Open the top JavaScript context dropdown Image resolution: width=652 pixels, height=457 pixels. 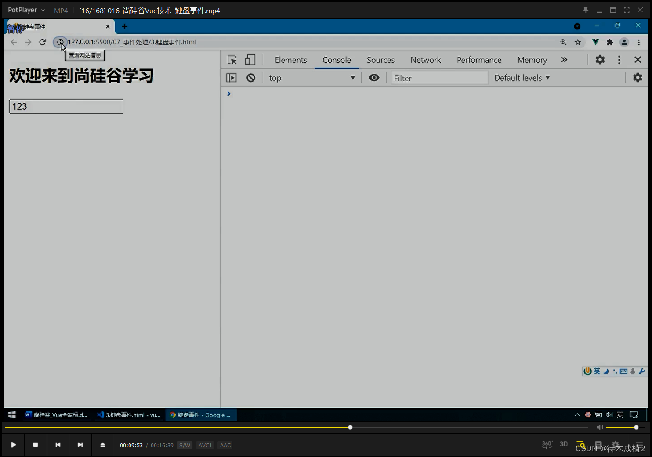click(312, 78)
